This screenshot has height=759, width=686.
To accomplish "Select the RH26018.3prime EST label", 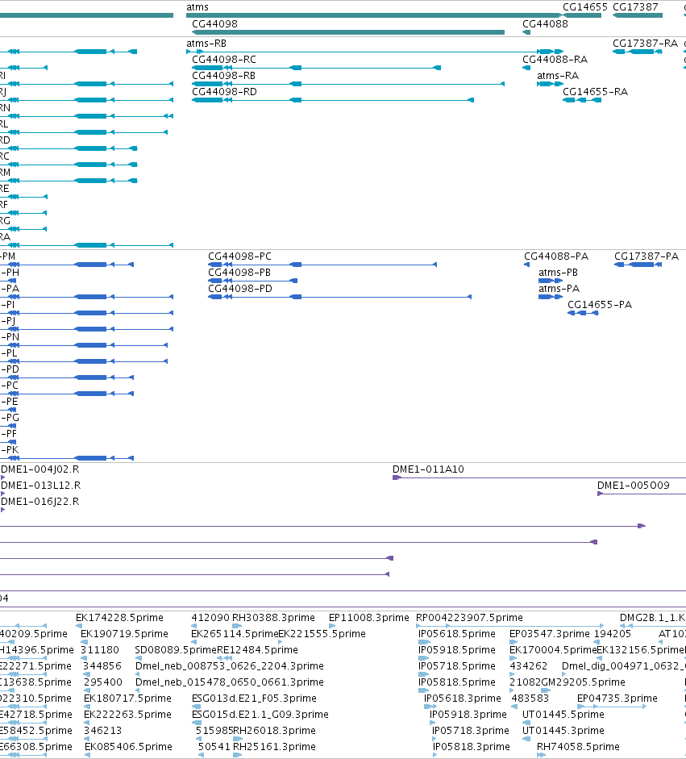I will [x=274, y=731].
